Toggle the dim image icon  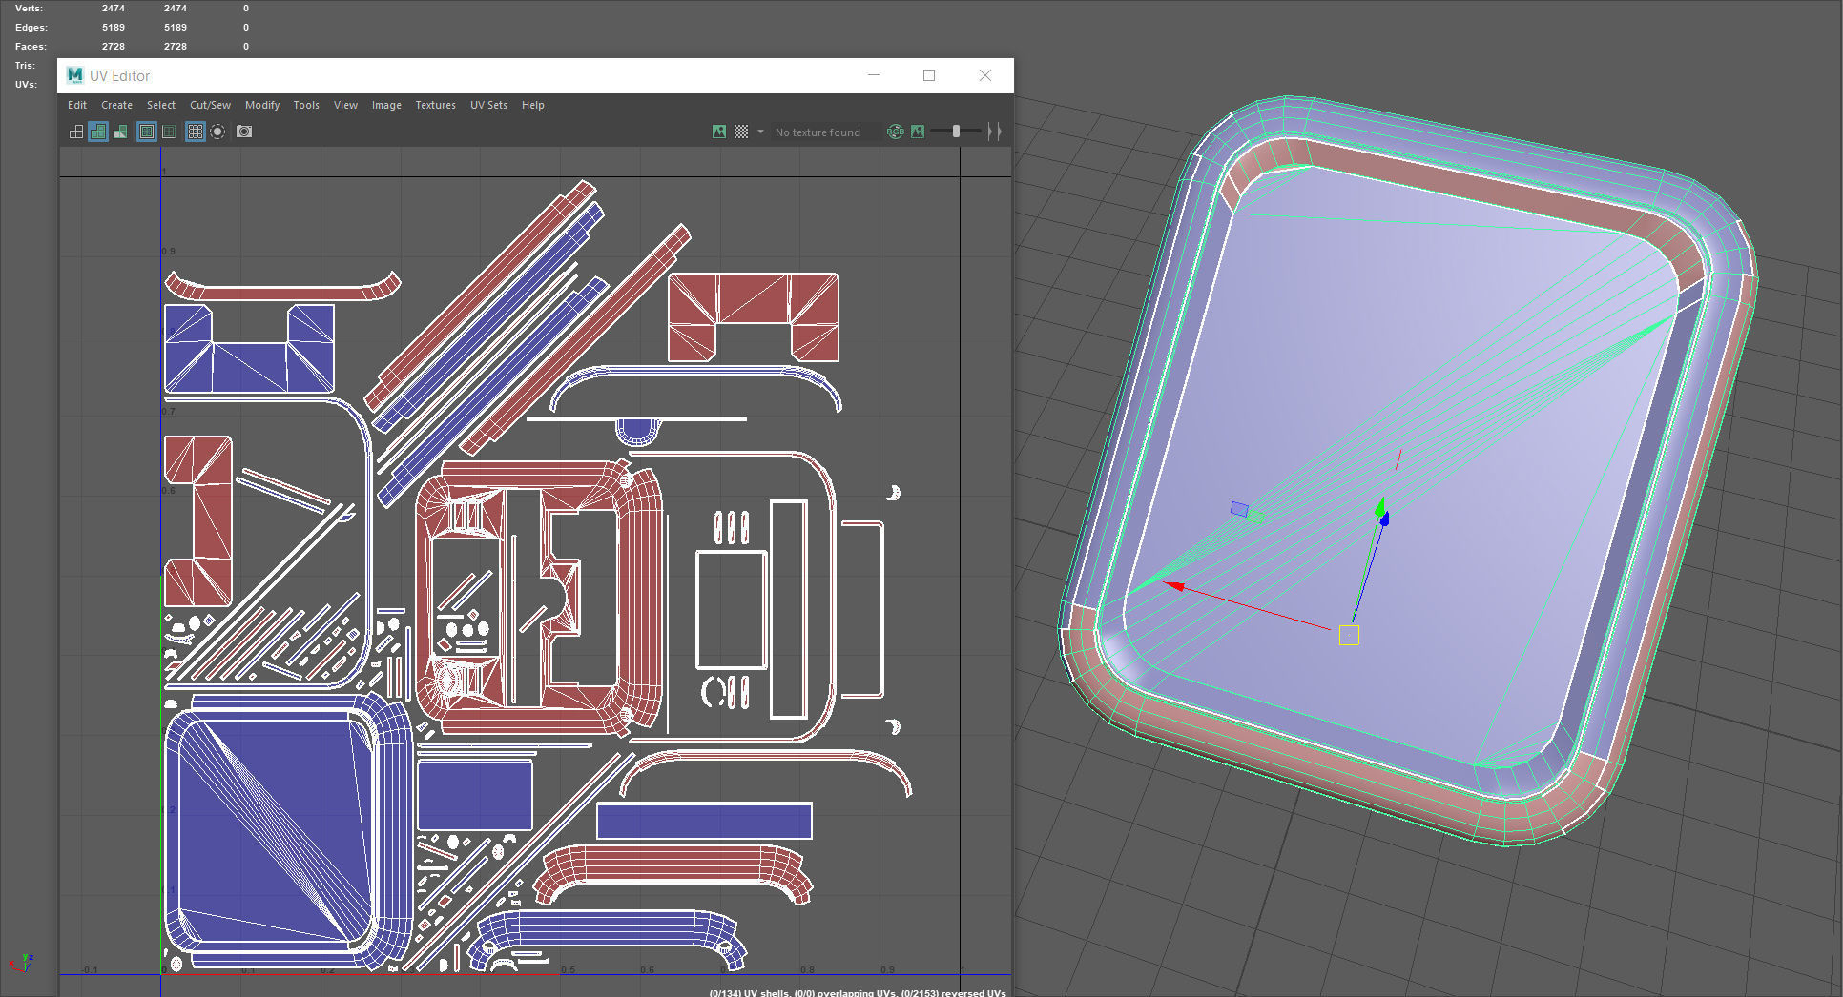coord(918,132)
